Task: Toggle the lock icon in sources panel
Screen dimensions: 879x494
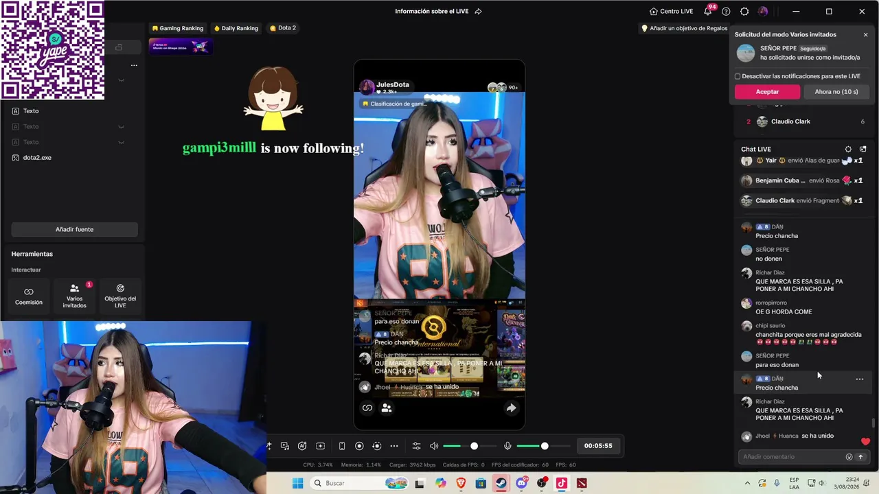Action: [x=119, y=47]
